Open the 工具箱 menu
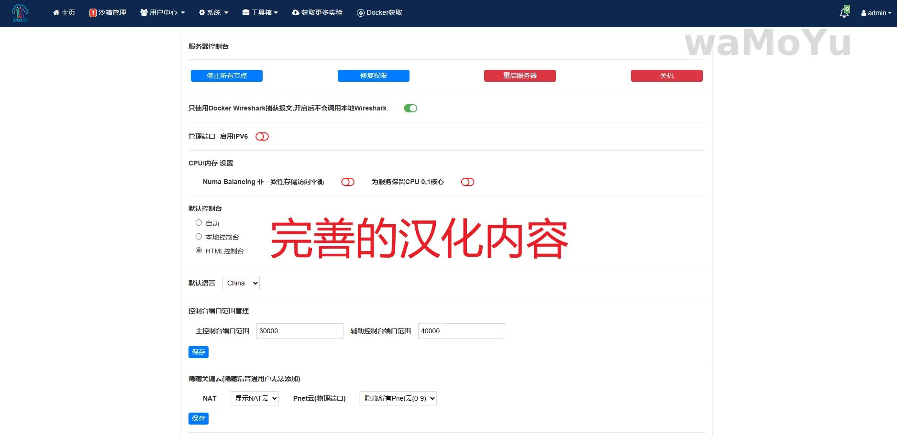The height and width of the screenshot is (437, 897). [x=260, y=12]
